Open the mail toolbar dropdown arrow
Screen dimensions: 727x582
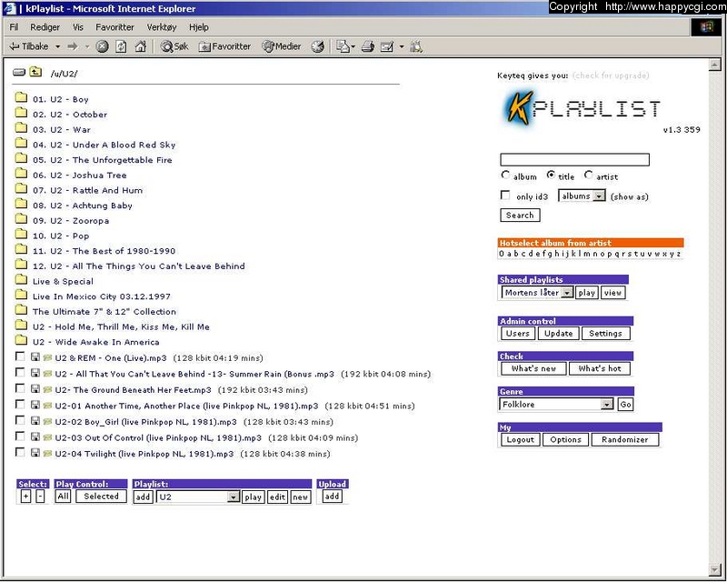[x=354, y=46]
